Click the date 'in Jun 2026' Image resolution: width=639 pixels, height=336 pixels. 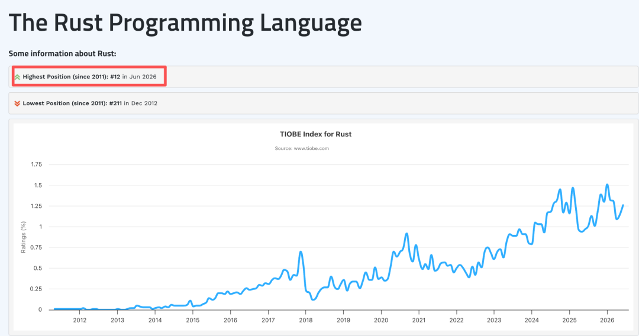(x=140, y=77)
